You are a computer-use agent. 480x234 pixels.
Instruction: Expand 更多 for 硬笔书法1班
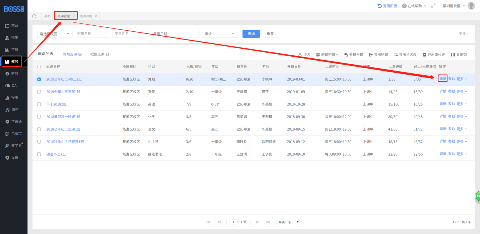pyautogui.click(x=462, y=154)
